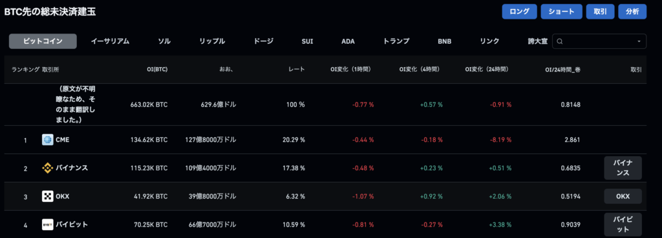
Task: Focus the coin search input field
Action: [599, 41]
